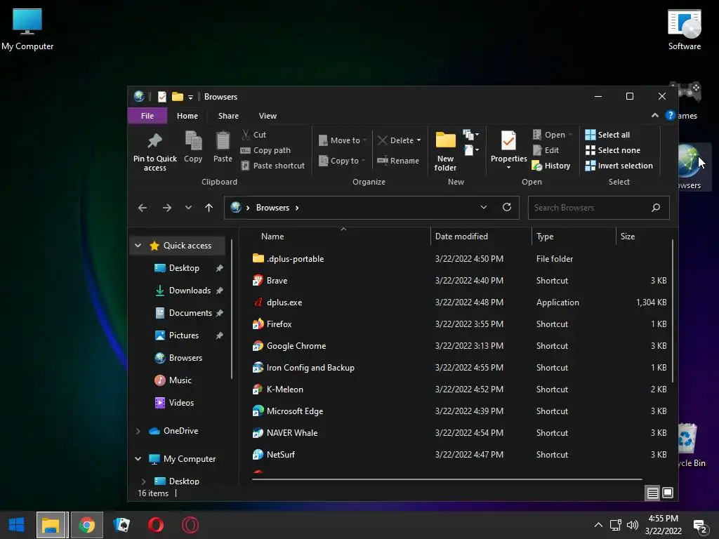Open the address bar history dropdown

[483, 207]
